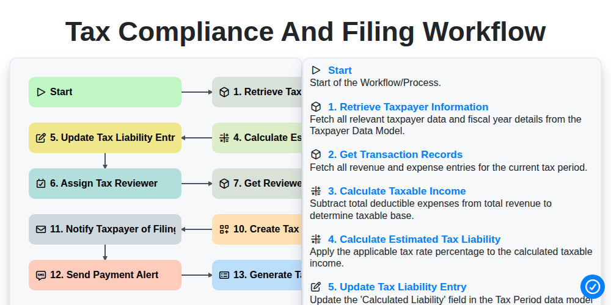Screen dimensions: 611x305
Task: Select the 12. Send Payment Alert node
Action: [105, 275]
